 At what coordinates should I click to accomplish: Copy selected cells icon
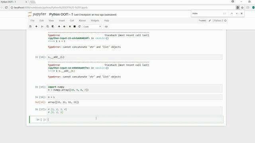[48, 27]
